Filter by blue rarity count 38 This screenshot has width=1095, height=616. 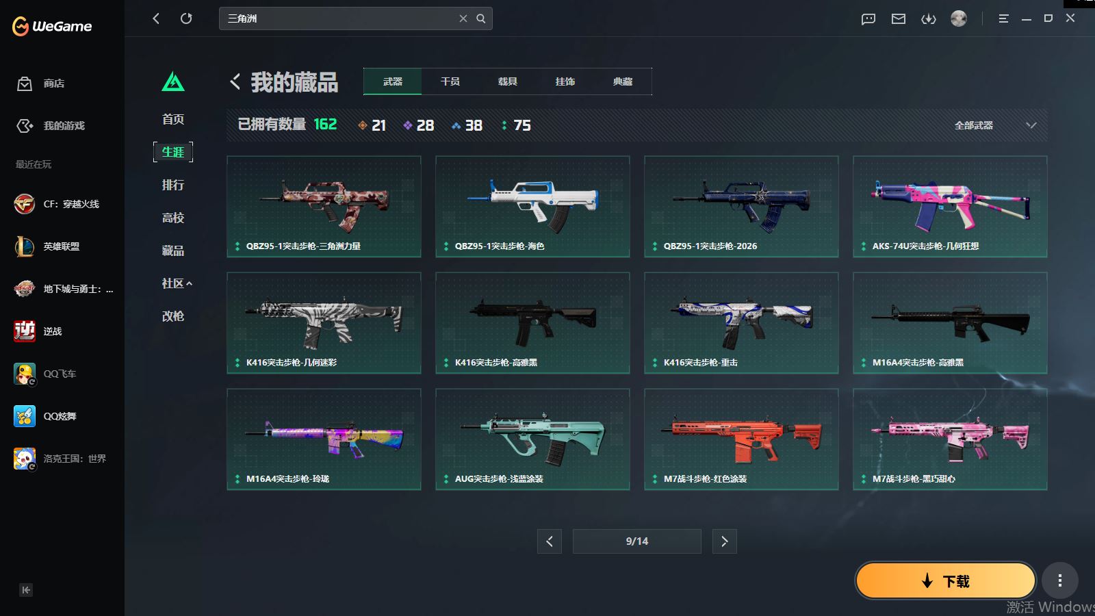467,125
